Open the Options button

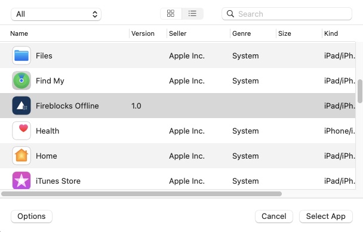(x=32, y=216)
